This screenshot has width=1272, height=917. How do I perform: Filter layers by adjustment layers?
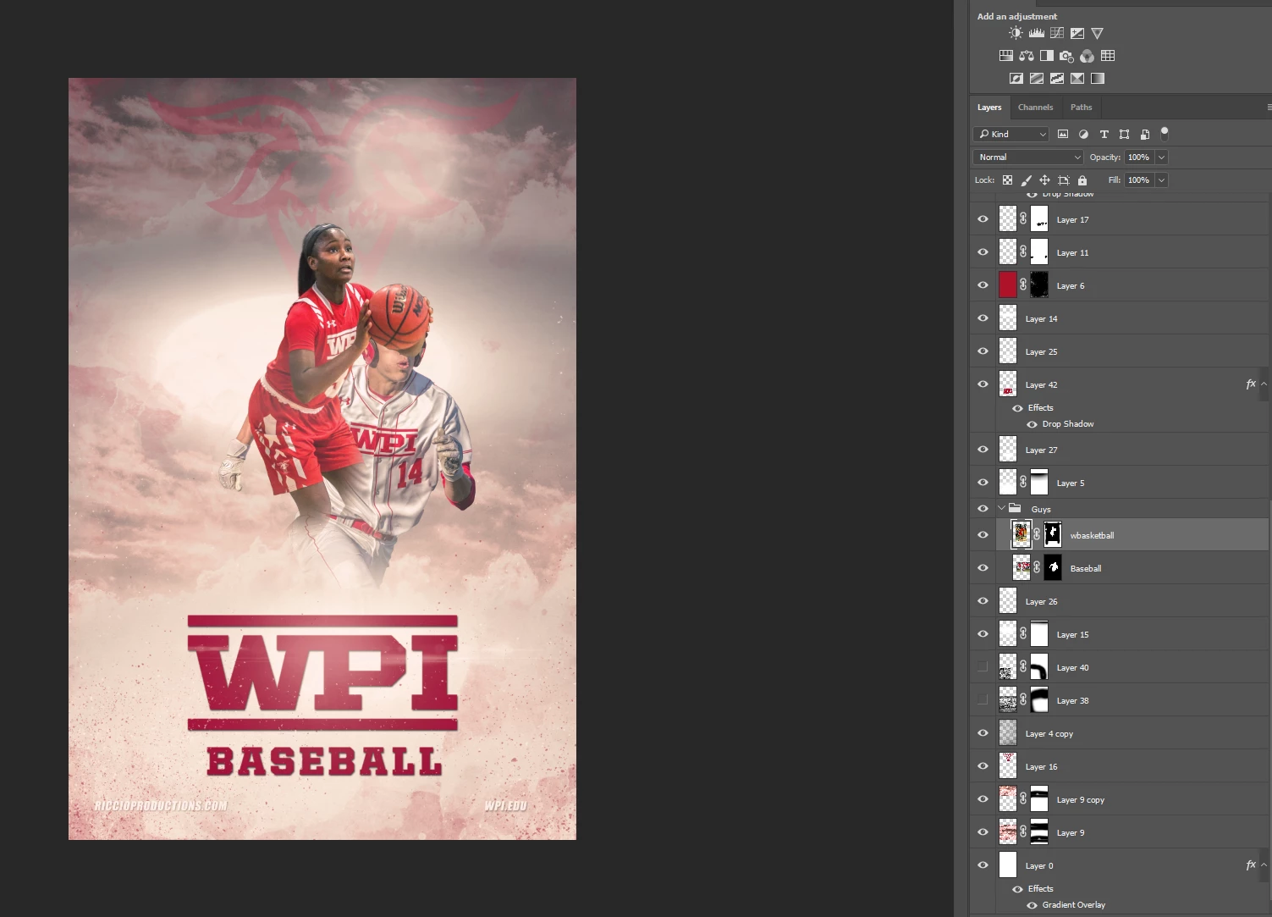1083,134
